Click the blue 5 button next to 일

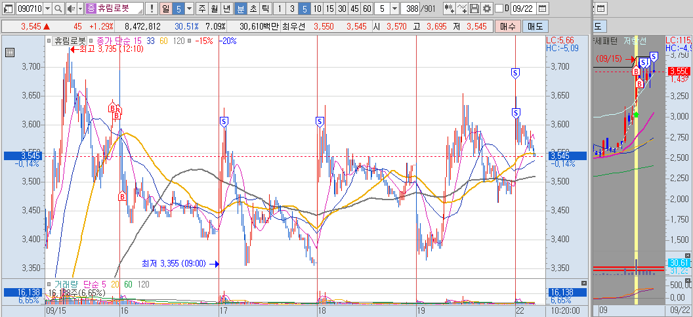click(178, 9)
